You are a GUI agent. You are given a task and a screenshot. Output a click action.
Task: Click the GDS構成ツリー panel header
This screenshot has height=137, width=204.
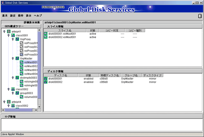[21, 26]
